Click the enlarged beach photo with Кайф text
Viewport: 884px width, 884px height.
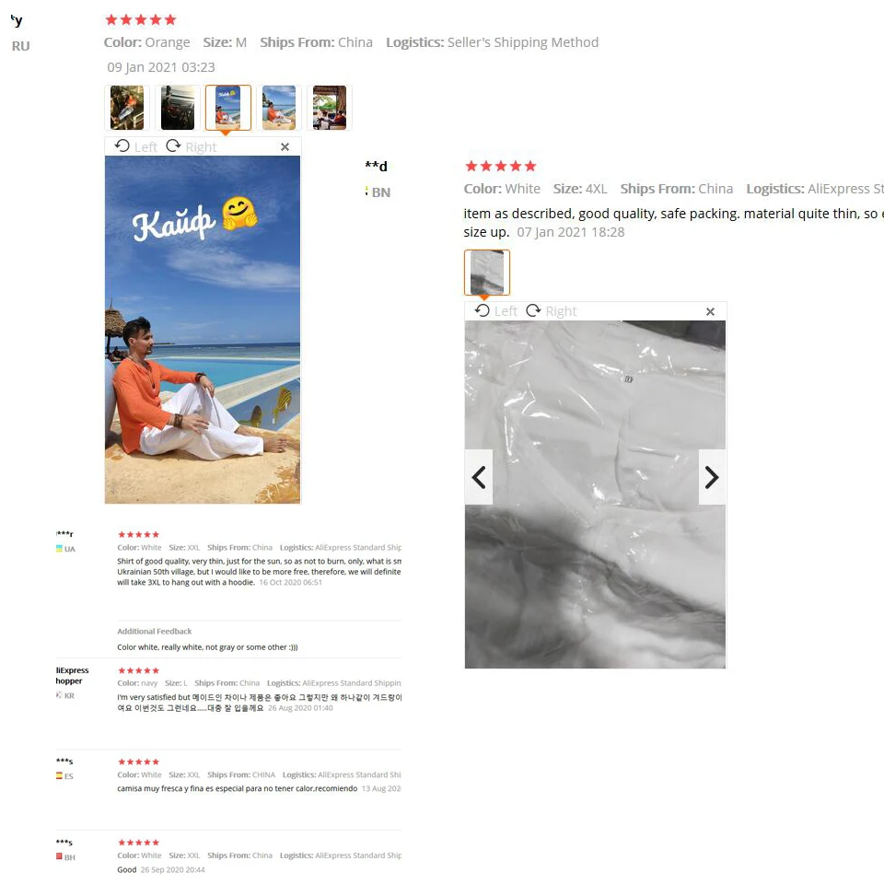point(203,330)
